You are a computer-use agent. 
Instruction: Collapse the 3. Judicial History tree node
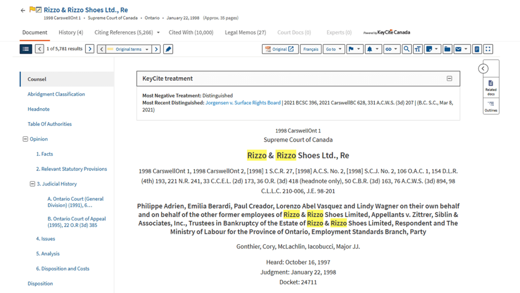(x=32, y=184)
